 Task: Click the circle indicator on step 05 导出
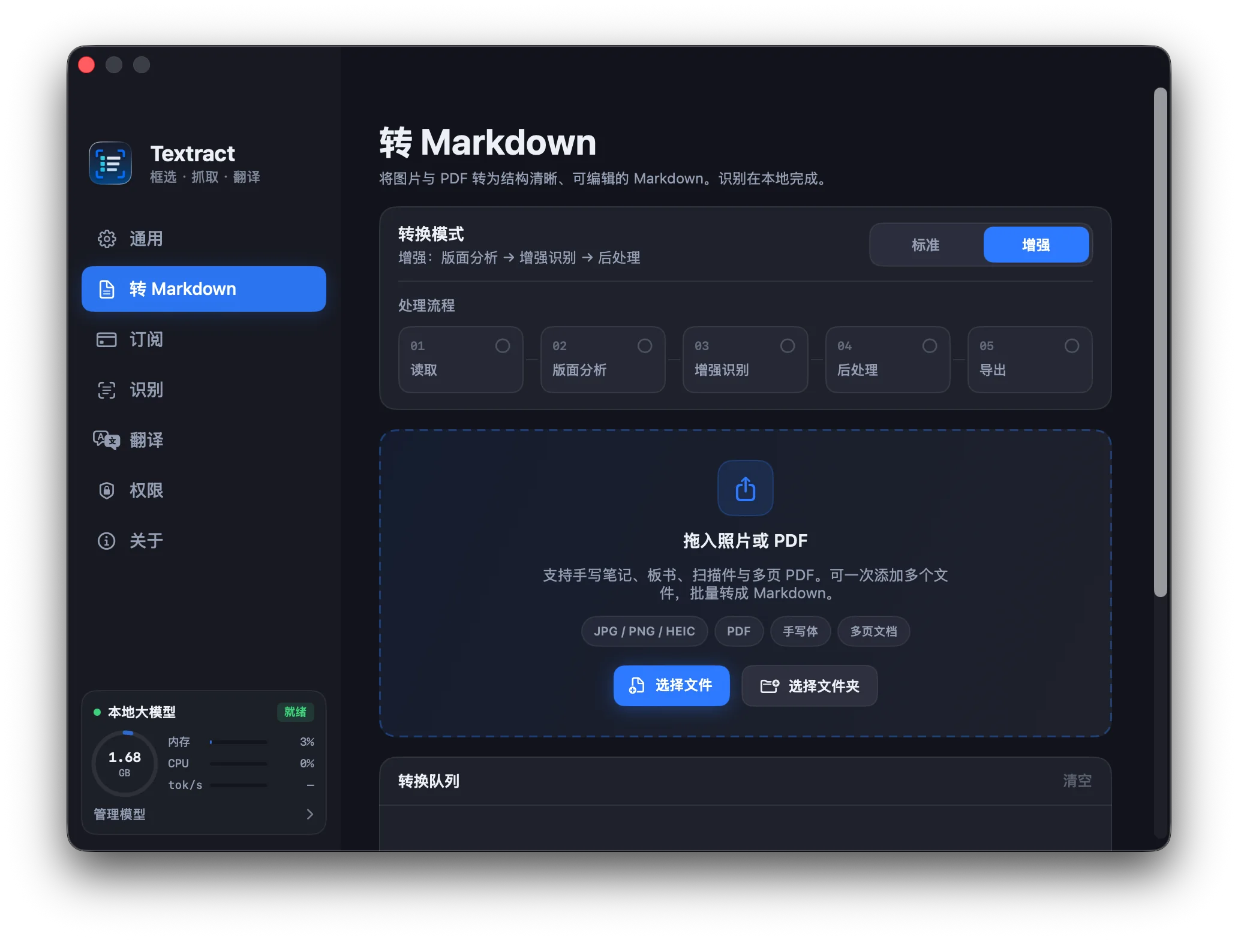pos(1072,346)
